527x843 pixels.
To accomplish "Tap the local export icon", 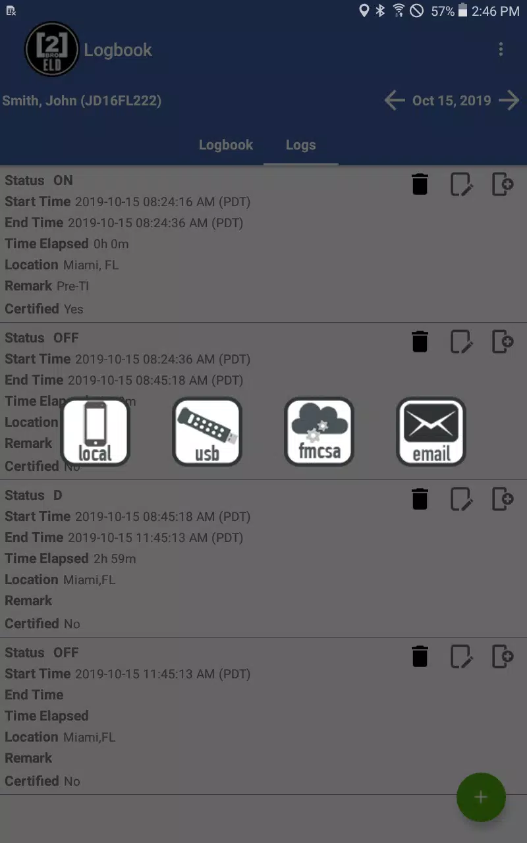I will pyautogui.click(x=95, y=431).
